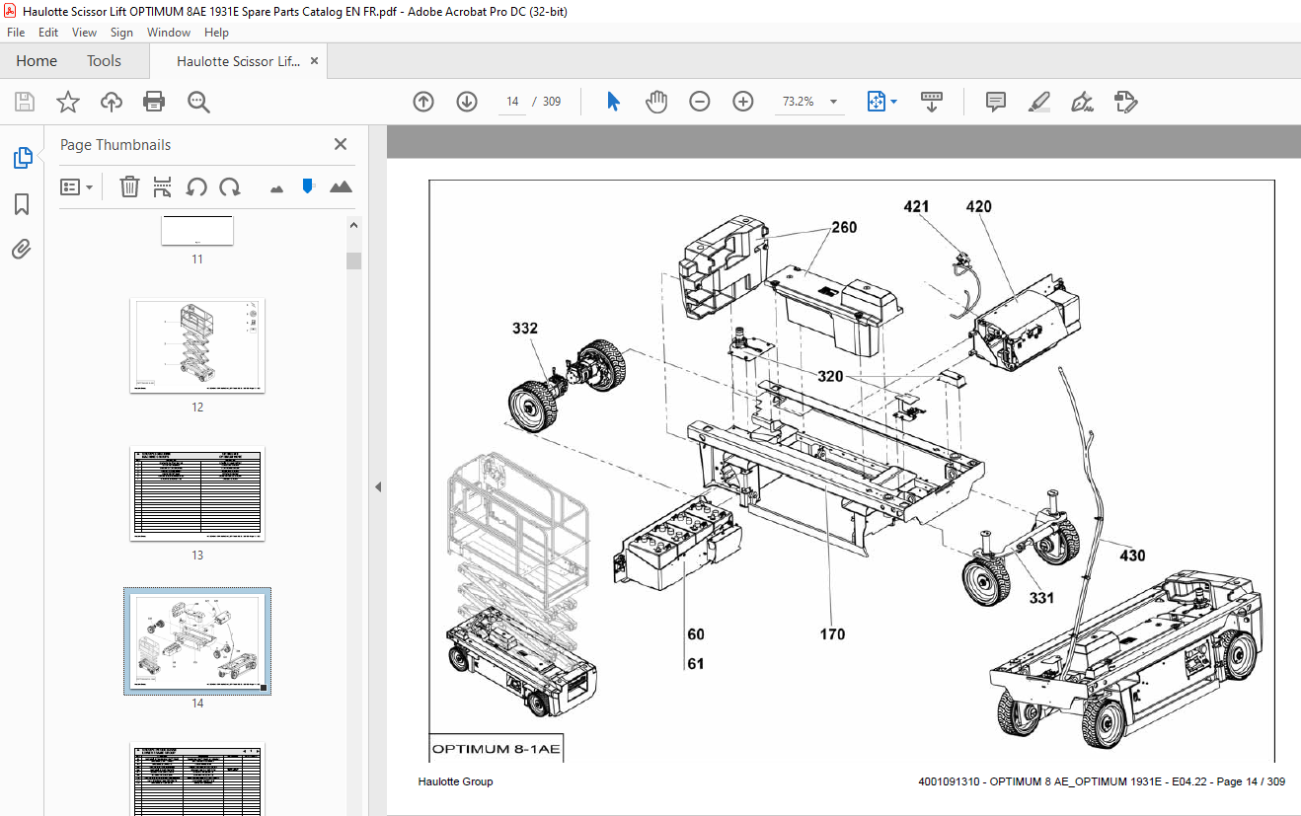Close the Haulotte Scissor Lift tab
The width and height of the screenshot is (1301, 816).
[x=314, y=61]
